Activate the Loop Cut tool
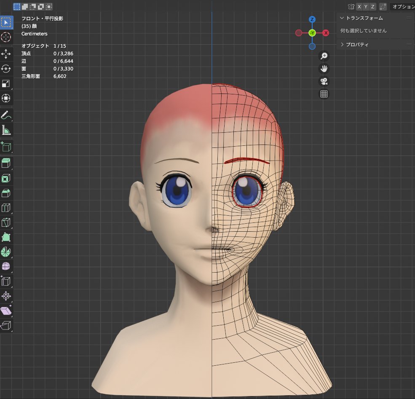Image resolution: width=415 pixels, height=399 pixels. click(x=6, y=208)
